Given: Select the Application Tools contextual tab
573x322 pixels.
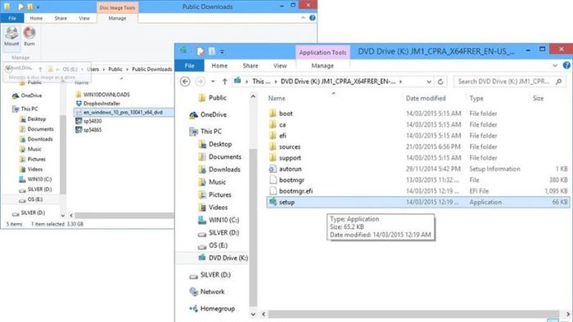Looking at the screenshot, I should tap(323, 52).
